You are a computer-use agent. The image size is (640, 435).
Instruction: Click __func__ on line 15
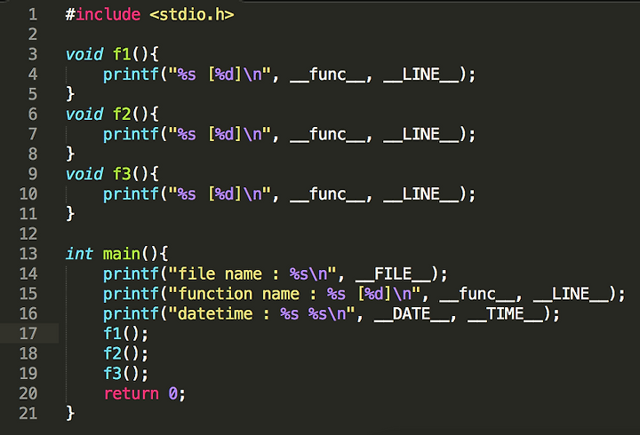pyautogui.click(x=477, y=294)
